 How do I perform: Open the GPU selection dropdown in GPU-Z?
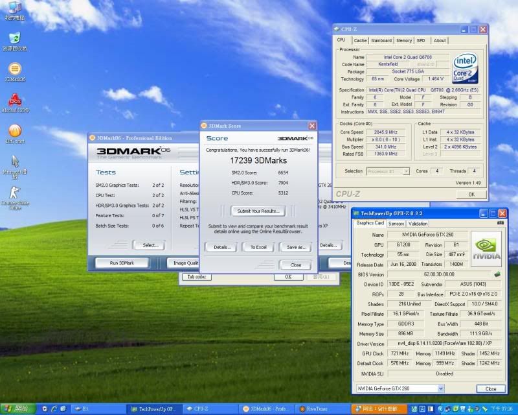click(x=441, y=388)
